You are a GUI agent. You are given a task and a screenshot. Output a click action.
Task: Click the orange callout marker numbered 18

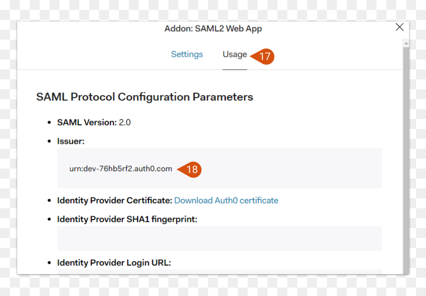click(x=190, y=170)
